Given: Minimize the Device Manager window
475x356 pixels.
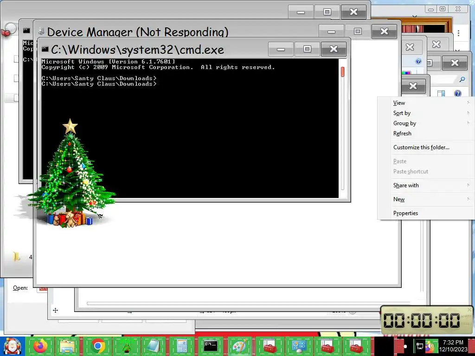Looking at the screenshot, I should point(331,32).
